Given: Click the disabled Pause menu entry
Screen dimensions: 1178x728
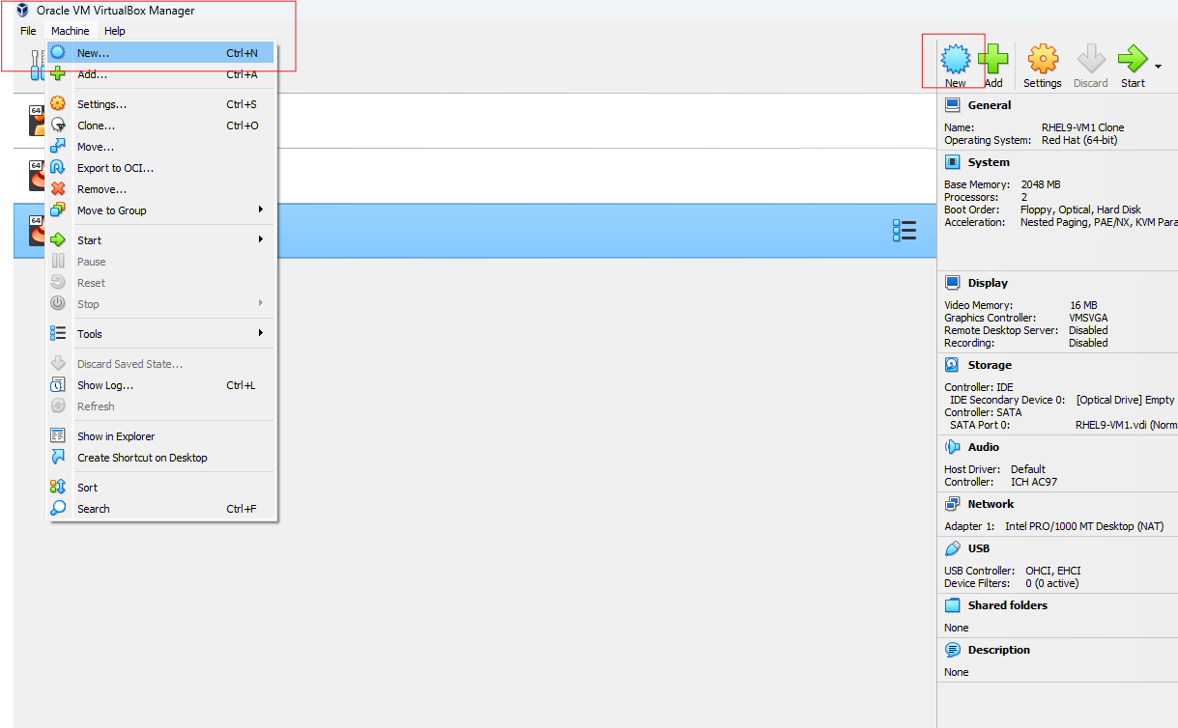Looking at the screenshot, I should pos(161,262).
